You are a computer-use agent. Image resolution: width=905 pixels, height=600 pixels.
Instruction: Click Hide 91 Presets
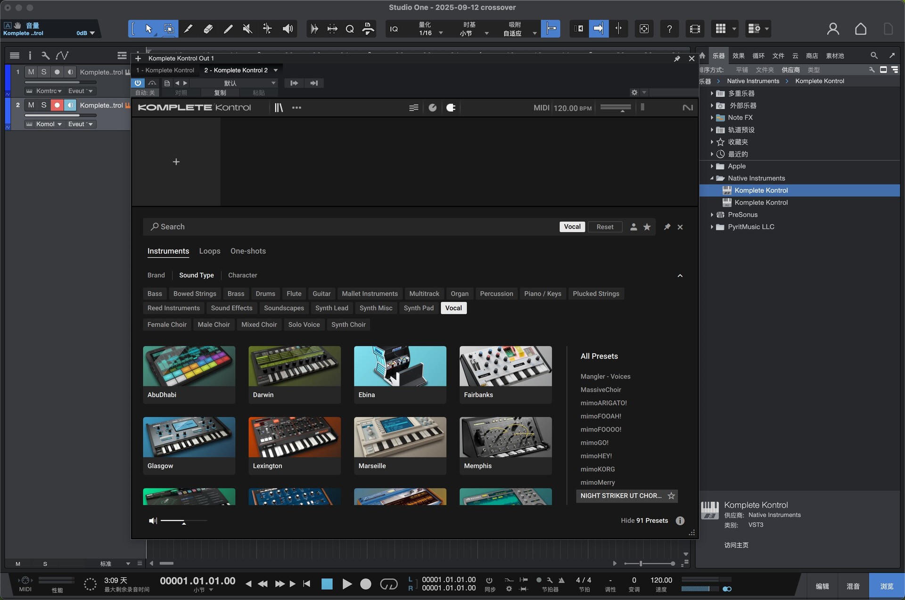(644, 520)
